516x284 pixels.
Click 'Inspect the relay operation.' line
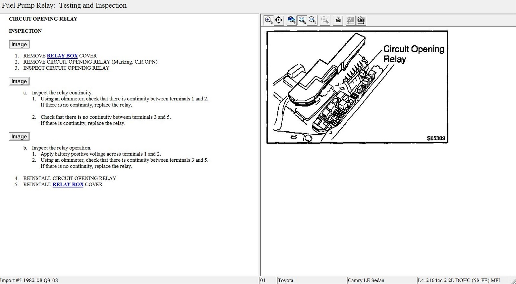61,148
